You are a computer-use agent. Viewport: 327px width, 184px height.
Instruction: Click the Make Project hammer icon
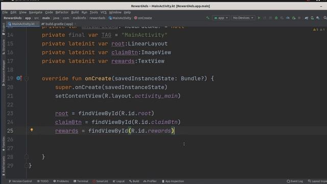207,18
